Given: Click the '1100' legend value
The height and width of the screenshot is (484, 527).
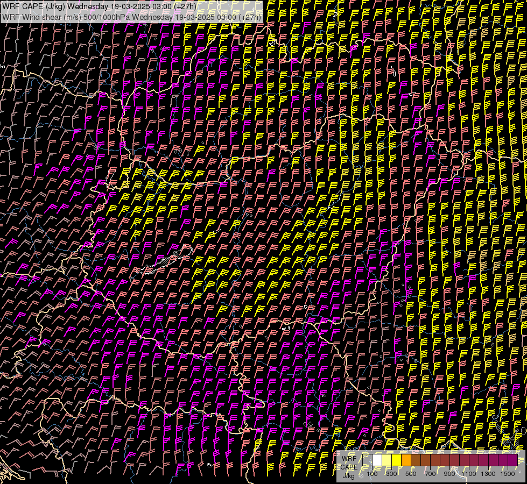Looking at the screenshot, I should click(x=469, y=474).
